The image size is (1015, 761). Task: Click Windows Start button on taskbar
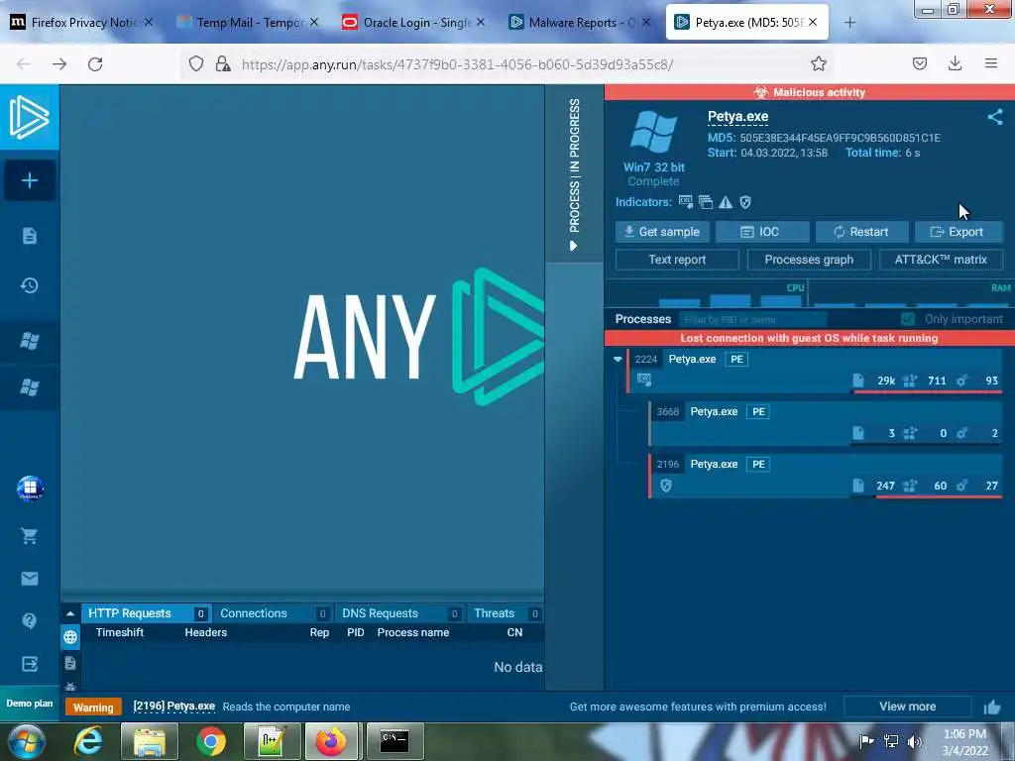[27, 741]
